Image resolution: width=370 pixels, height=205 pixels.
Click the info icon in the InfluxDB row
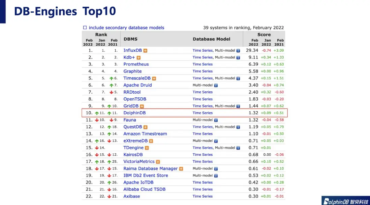(x=238, y=51)
